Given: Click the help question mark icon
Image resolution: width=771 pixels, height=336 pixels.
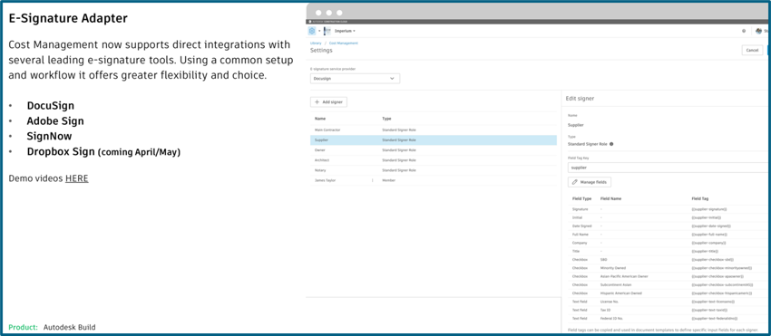Looking at the screenshot, I should [744, 31].
